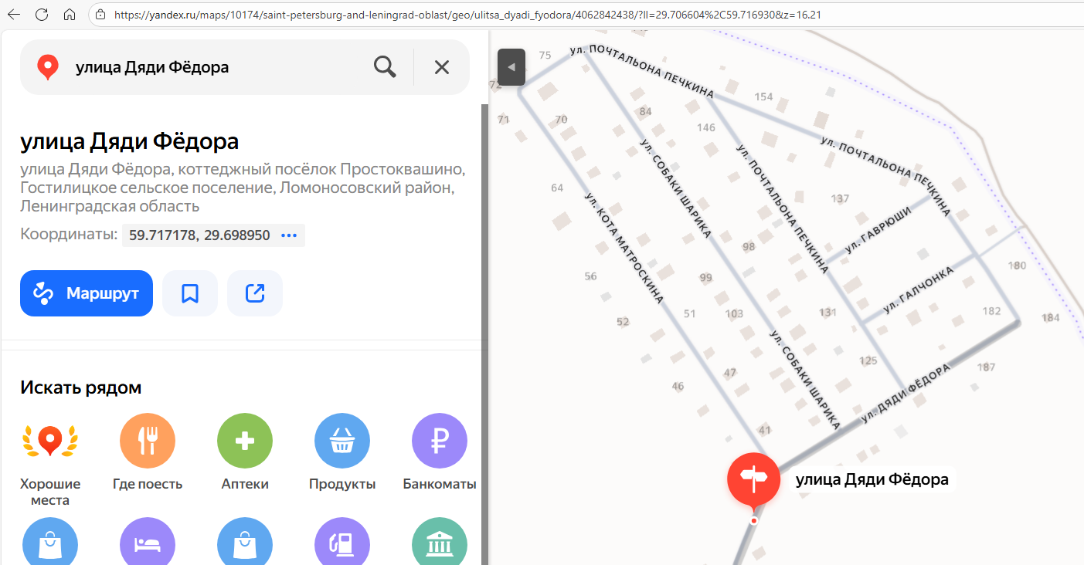Open Банкоматы ruble icon
The image size is (1084, 565).
439,442
